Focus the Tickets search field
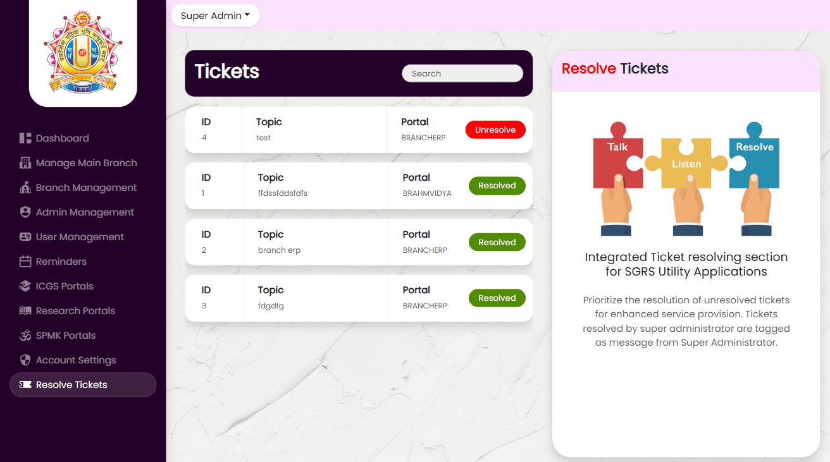The image size is (830, 462). (462, 74)
